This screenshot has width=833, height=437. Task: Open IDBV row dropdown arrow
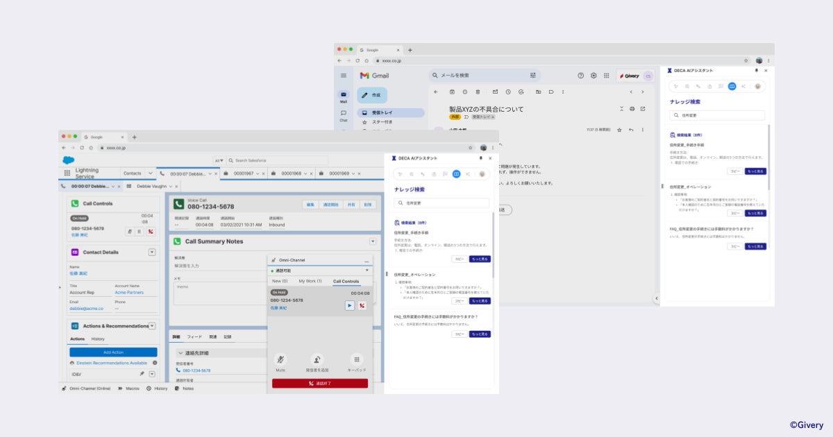152,374
